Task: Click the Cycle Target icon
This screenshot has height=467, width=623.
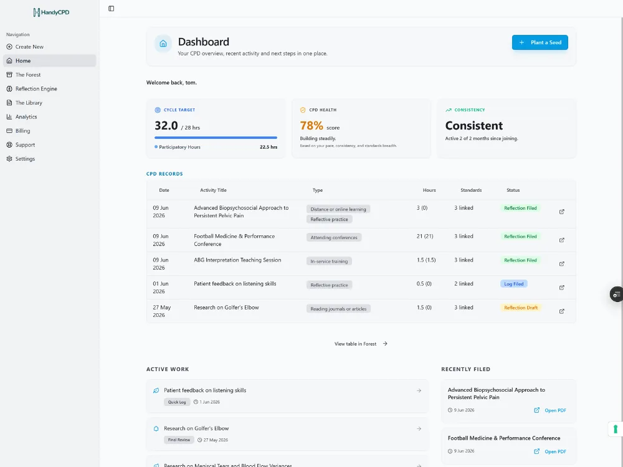Action: tap(158, 110)
